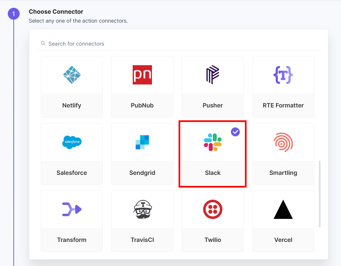
Task: Click the TravisCI label
Action: [142, 240]
